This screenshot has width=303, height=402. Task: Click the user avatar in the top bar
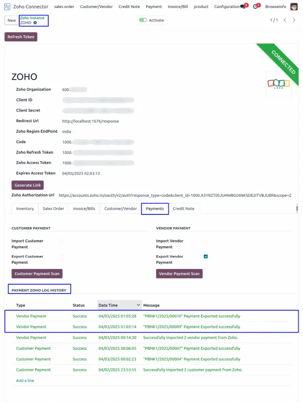coord(294,7)
